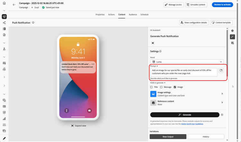Click the 'Draft' status label
Viewport: 241px width, 142px height.
pos(37,7)
